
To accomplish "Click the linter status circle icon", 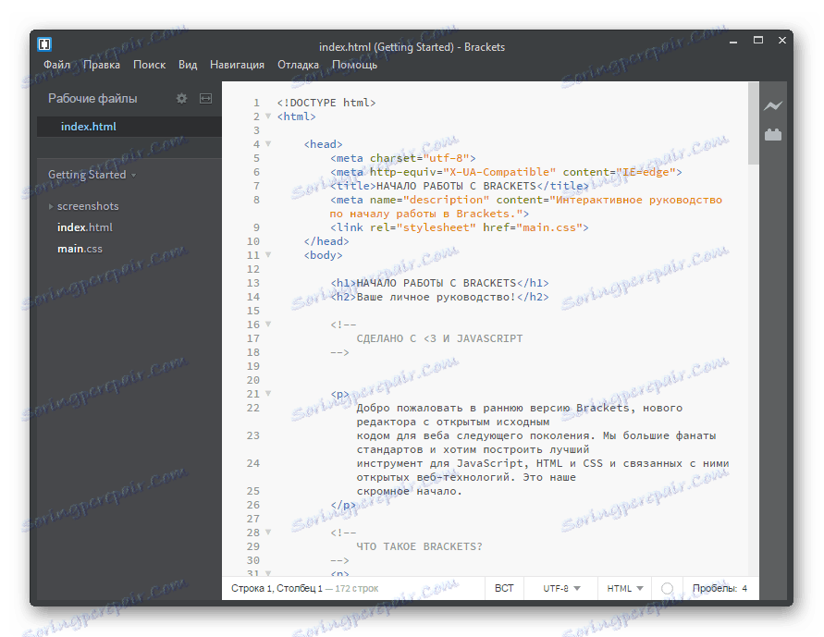I will [665, 589].
